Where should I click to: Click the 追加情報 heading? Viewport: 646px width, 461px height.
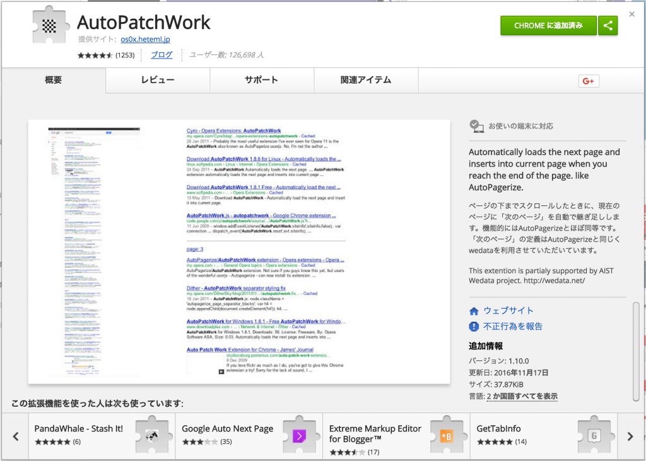click(x=486, y=346)
